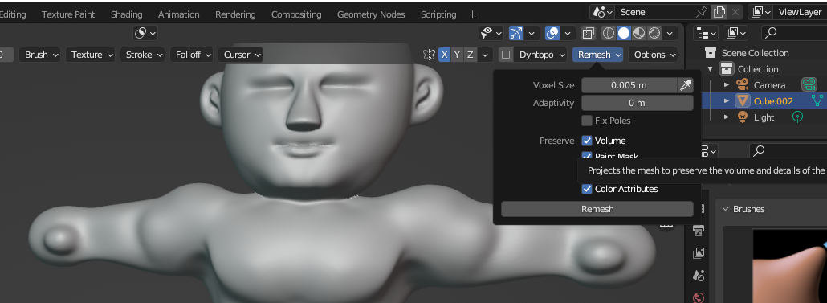
Task: Click the green mesh data icon for Cube.002
Action: [817, 100]
